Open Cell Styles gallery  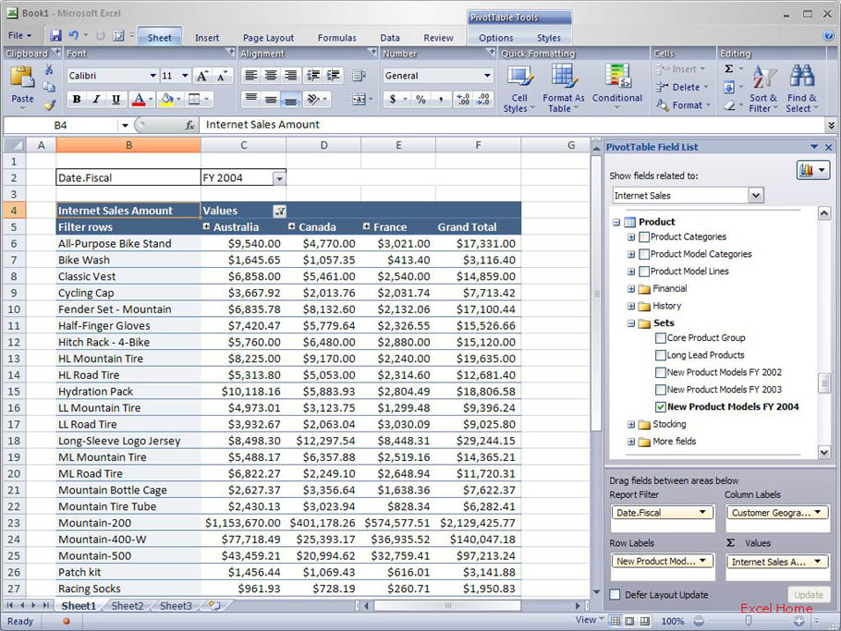(519, 89)
